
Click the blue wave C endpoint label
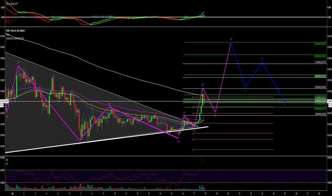285,105
